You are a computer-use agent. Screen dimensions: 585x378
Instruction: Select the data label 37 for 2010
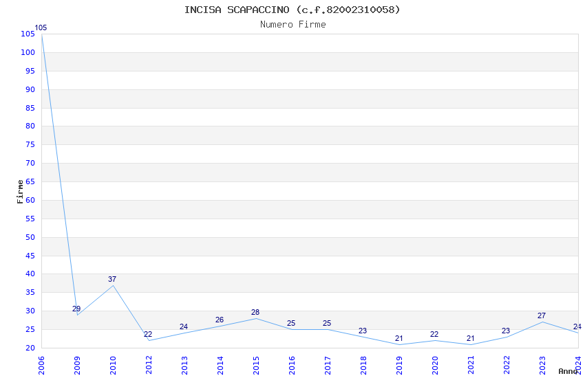(112, 279)
